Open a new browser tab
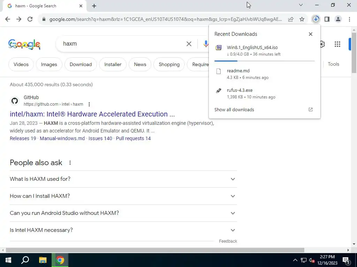This screenshot has height=267, width=357. point(94,6)
